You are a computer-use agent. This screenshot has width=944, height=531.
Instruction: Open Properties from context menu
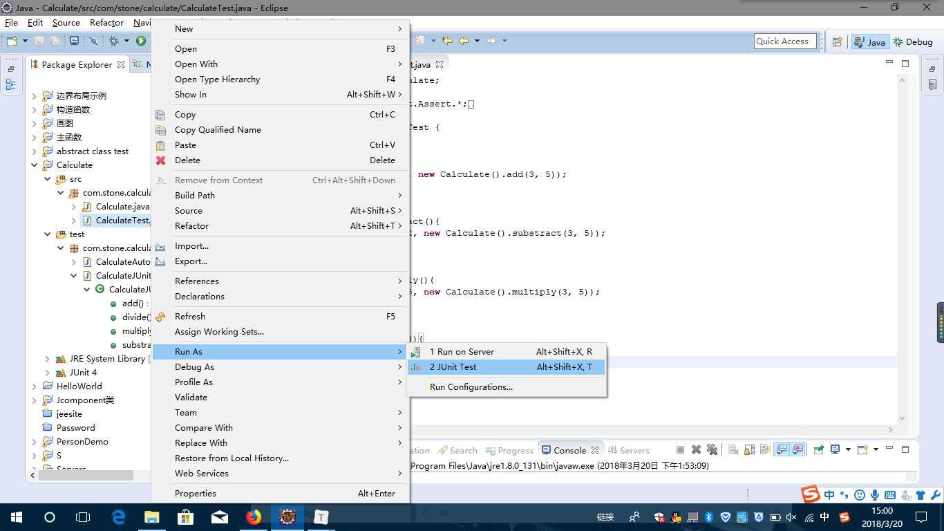point(281,494)
